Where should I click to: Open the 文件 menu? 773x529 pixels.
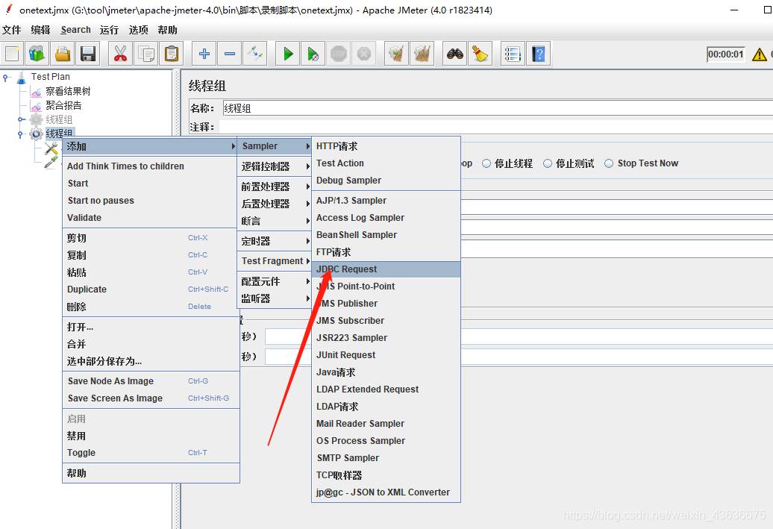click(x=11, y=30)
